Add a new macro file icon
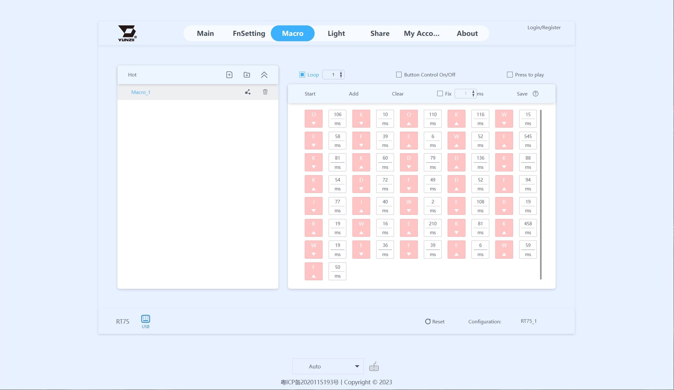This screenshot has width=674, height=390. point(229,75)
